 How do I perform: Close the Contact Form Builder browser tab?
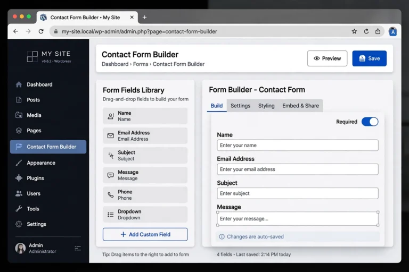(132, 18)
